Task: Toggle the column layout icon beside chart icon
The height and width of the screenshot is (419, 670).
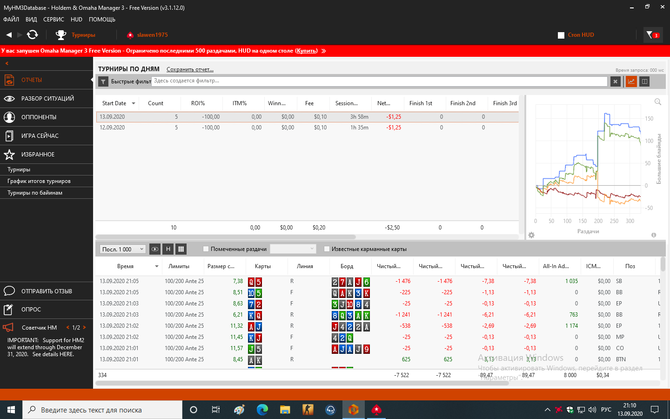Action: 644,81
